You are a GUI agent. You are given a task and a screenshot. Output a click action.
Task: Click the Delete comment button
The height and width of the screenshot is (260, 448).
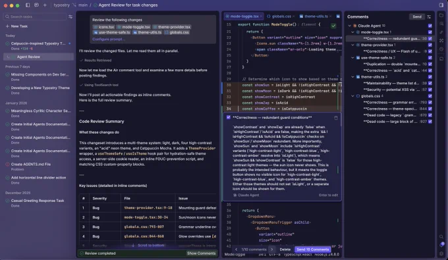pos(285,249)
